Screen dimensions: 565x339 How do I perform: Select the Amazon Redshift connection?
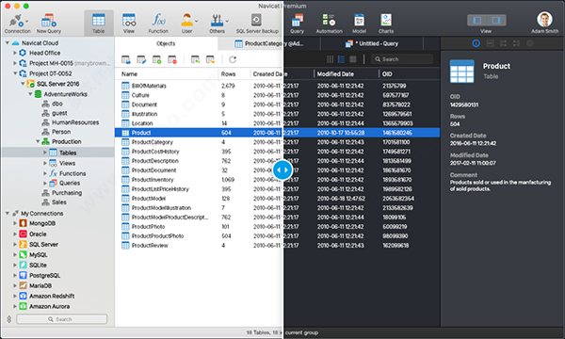click(52, 296)
